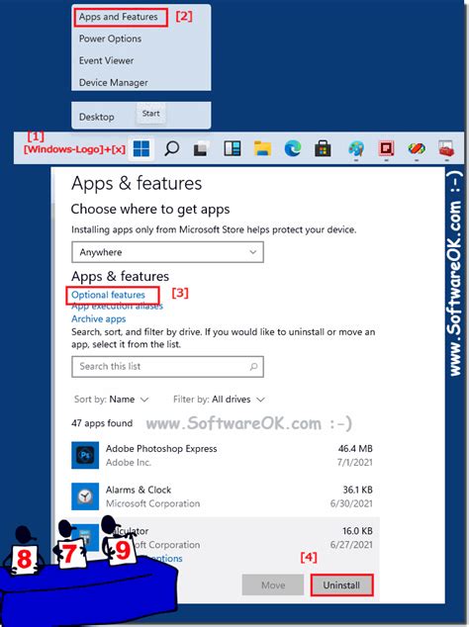Open the red square app taskbar icon
This screenshot has height=627, width=469.
pos(386,148)
